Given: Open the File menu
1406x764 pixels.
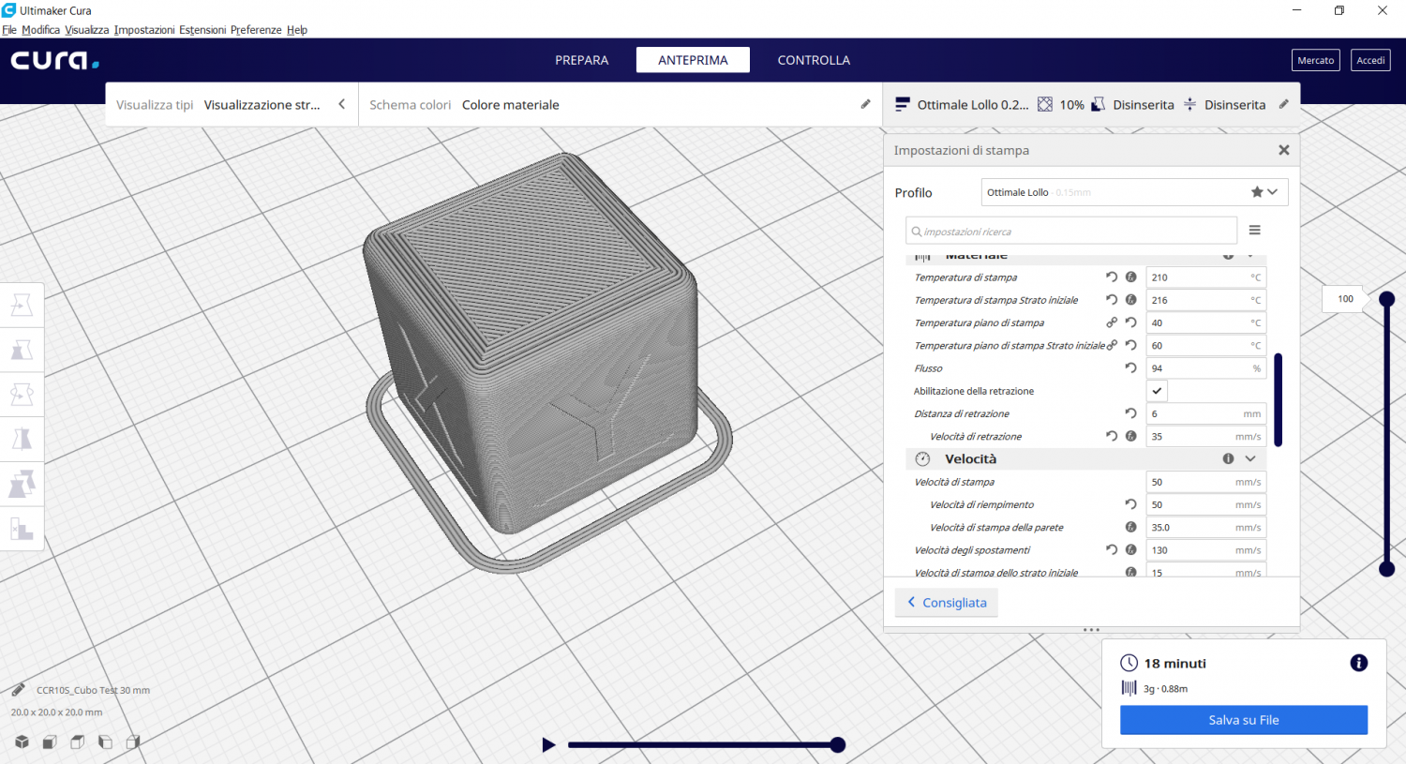Looking at the screenshot, I should (9, 30).
